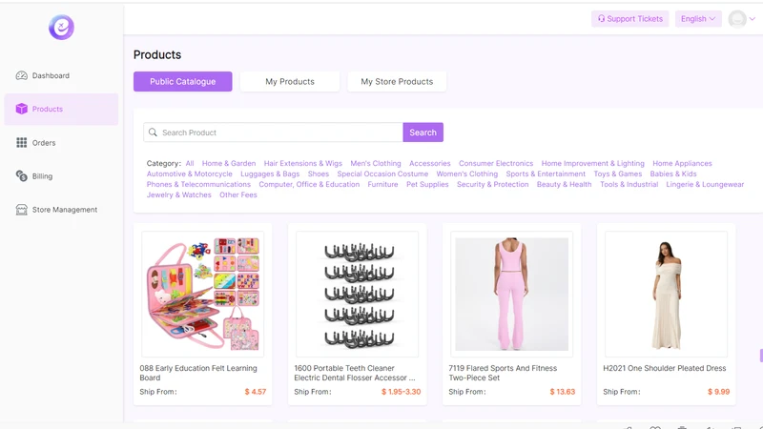Filter by Other Fees category
This screenshot has width=763, height=429.
click(237, 194)
